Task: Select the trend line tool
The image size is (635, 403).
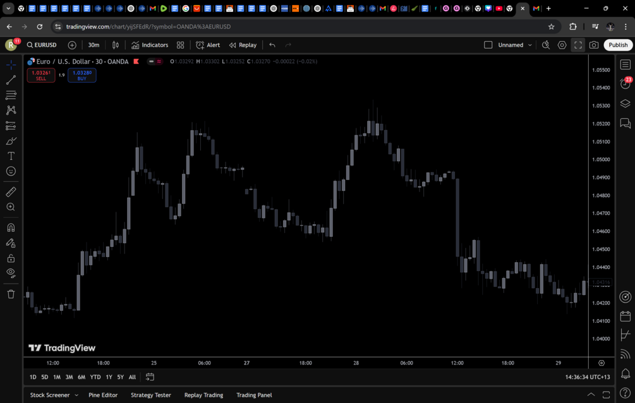Action: pos(11,80)
